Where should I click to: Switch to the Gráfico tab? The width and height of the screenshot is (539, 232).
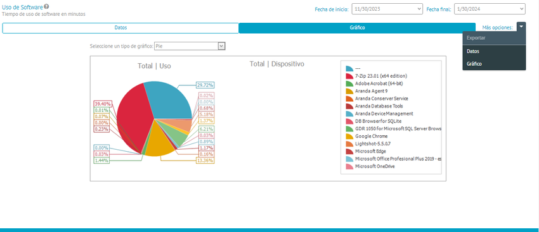[x=357, y=28]
